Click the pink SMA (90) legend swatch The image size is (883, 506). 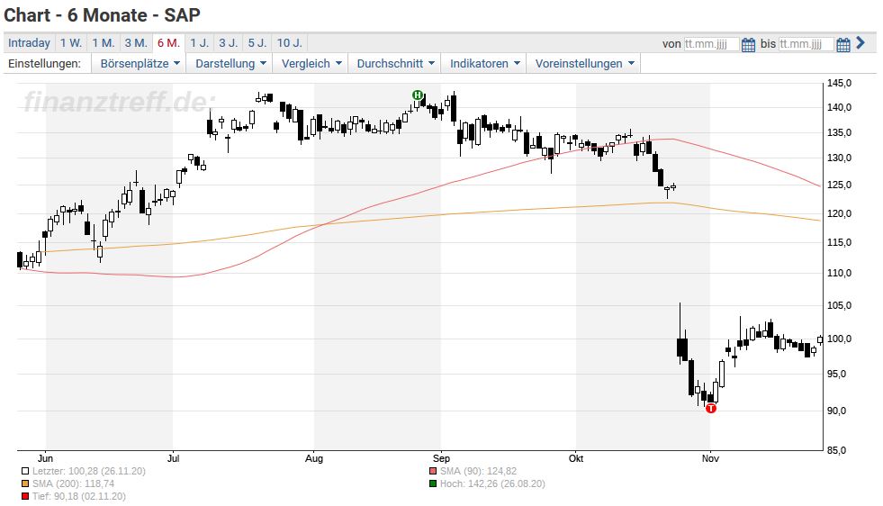pyautogui.click(x=432, y=471)
